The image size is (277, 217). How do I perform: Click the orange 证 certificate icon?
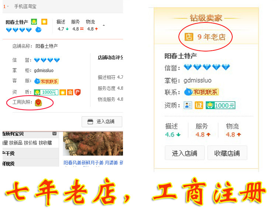point(199,105)
